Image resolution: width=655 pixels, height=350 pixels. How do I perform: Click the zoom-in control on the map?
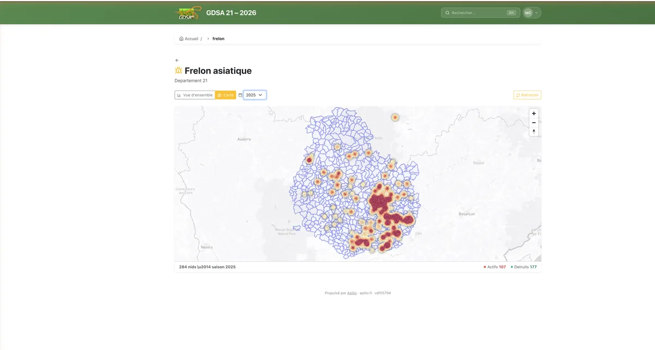click(x=533, y=113)
